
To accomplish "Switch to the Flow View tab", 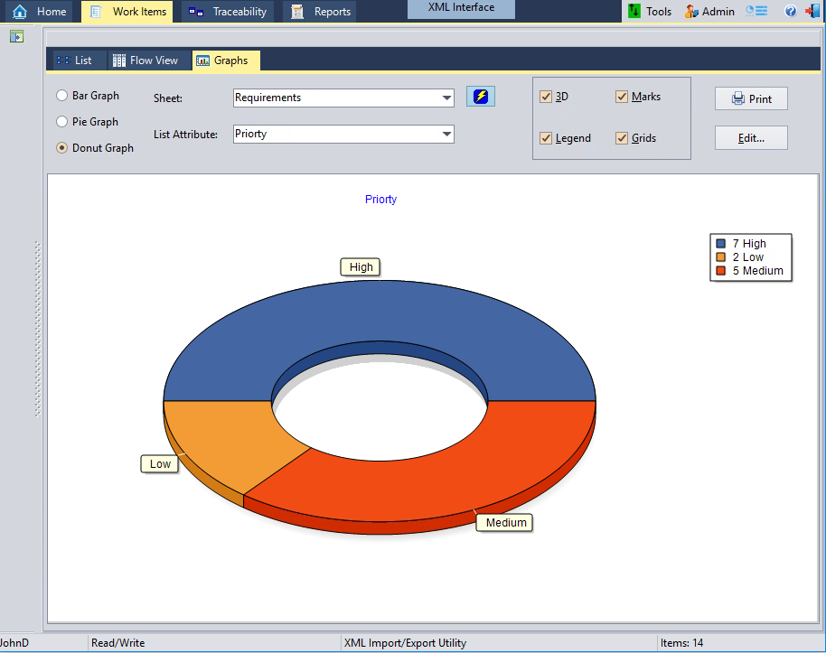I will (x=147, y=60).
